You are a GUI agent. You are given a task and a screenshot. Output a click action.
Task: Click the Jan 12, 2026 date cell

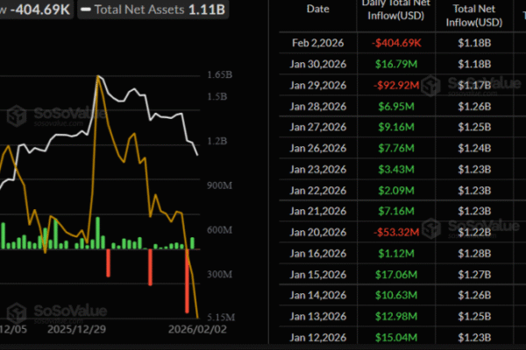pos(319,335)
